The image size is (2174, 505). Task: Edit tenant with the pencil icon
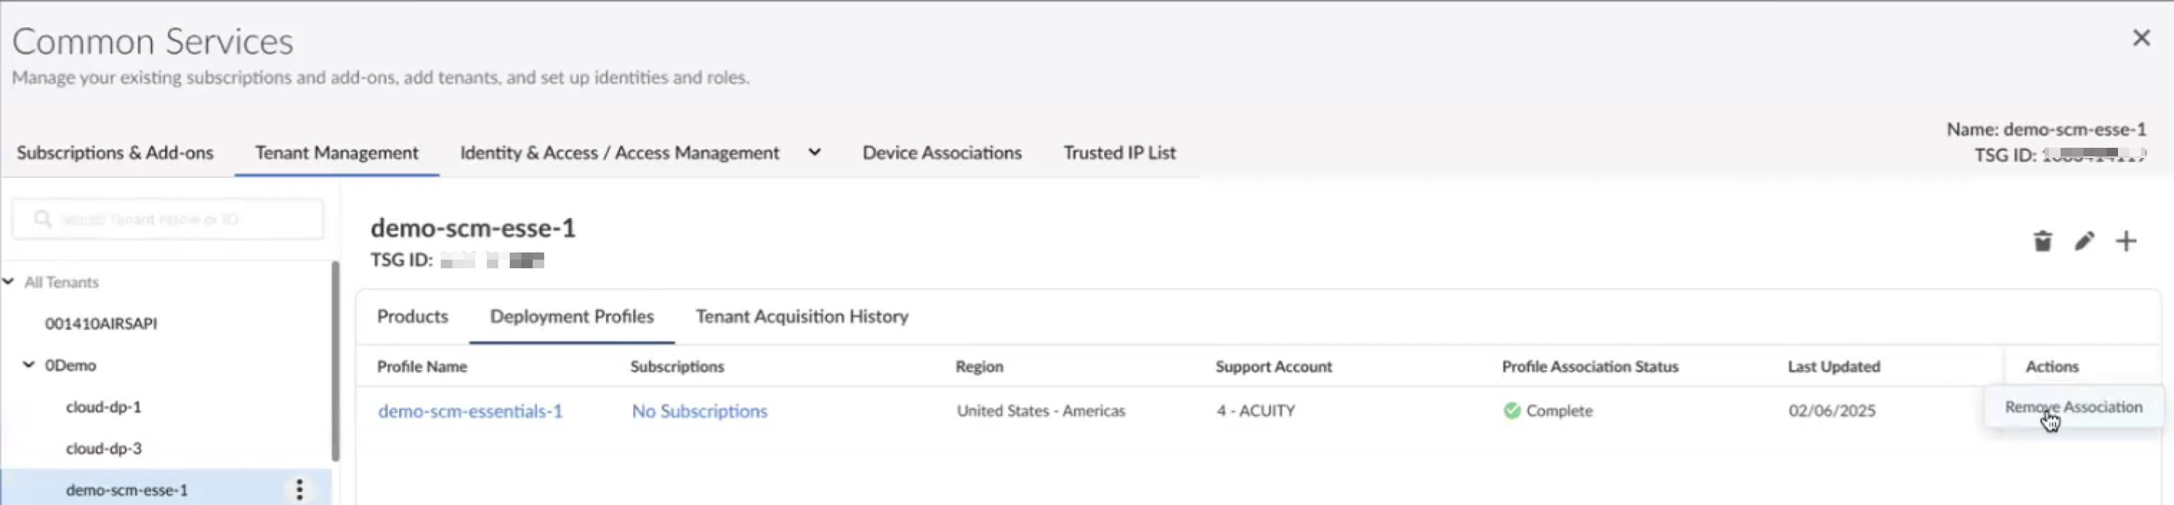[2084, 242]
